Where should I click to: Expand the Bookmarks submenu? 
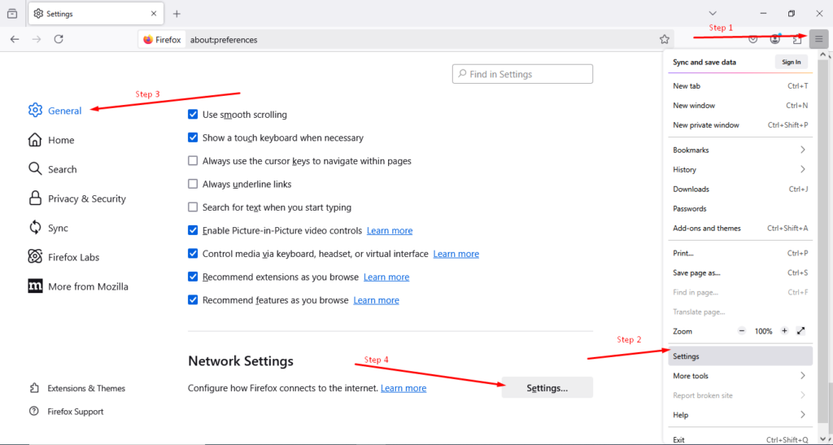tap(739, 151)
